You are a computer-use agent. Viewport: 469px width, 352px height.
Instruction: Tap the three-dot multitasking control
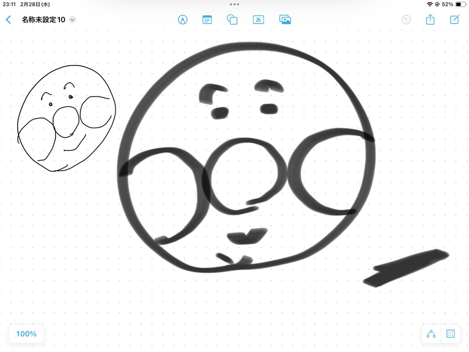[x=234, y=4]
